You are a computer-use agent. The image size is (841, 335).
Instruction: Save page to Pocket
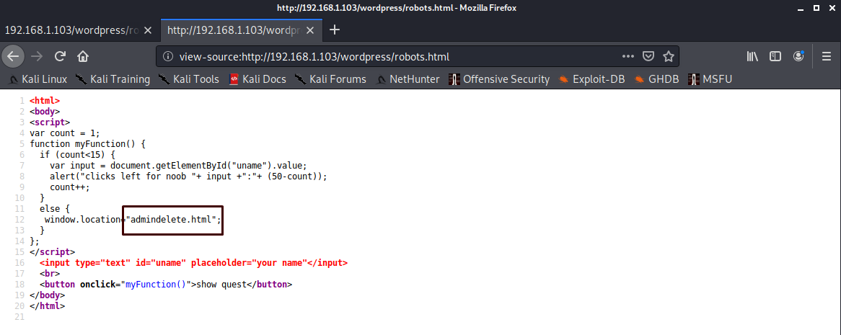[x=648, y=56]
